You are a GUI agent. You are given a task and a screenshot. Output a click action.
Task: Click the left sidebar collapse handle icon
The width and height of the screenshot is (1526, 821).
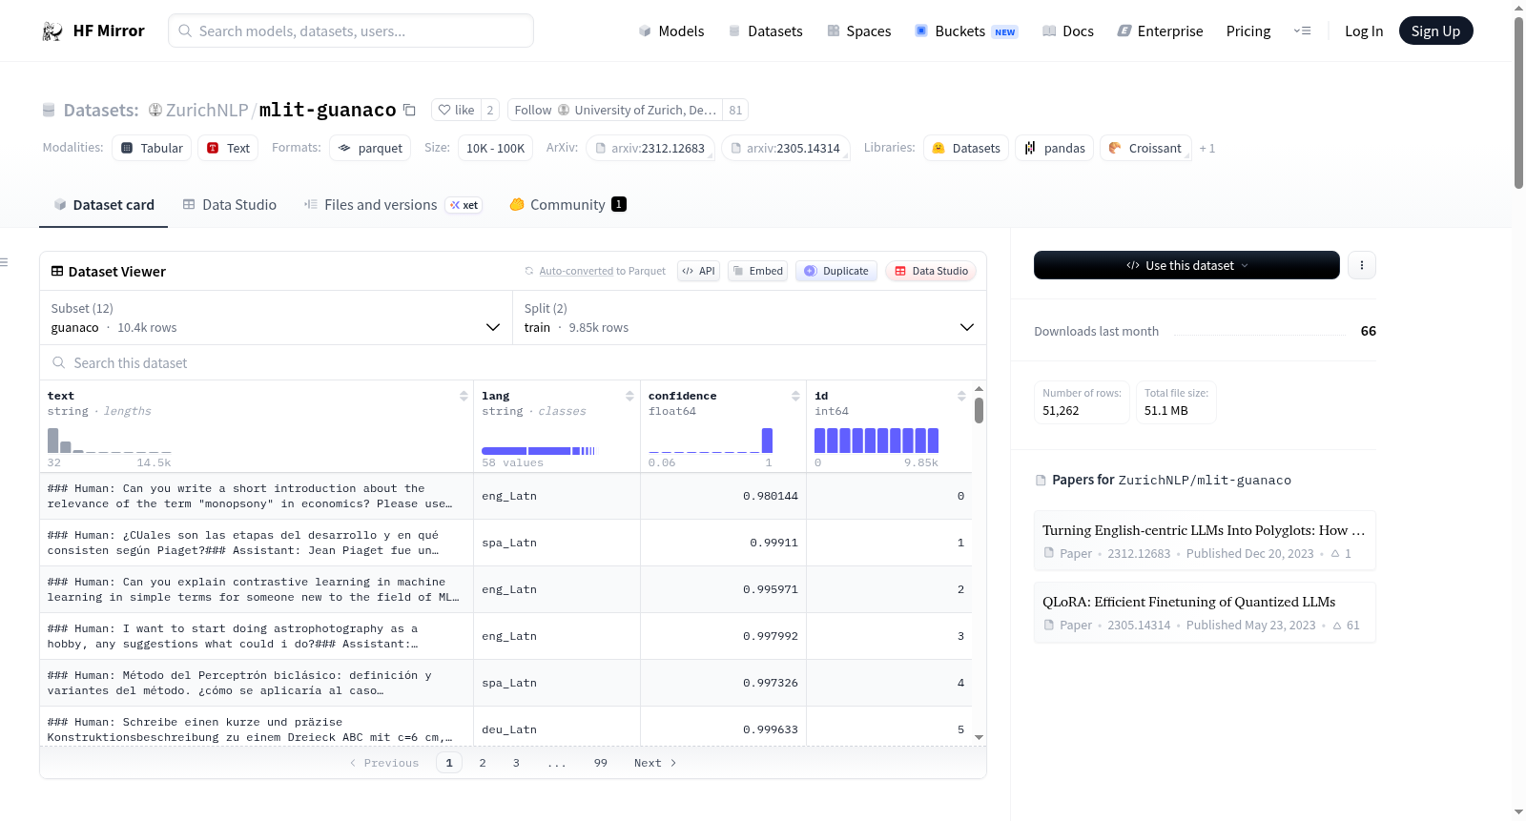tap(4, 262)
